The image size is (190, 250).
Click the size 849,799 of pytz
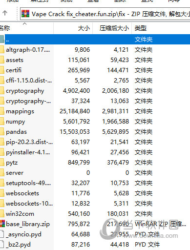[x=79, y=163]
